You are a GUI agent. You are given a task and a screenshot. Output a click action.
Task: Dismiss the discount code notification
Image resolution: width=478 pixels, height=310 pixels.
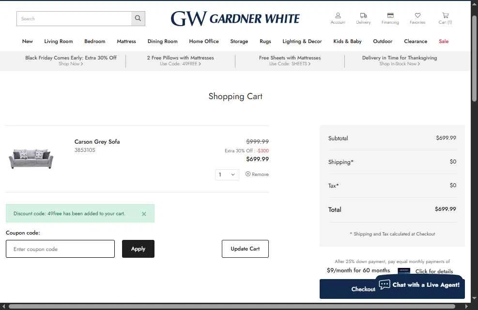point(144,214)
